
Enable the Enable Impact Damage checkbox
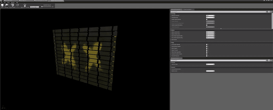pyautogui.click(x=207, y=19)
